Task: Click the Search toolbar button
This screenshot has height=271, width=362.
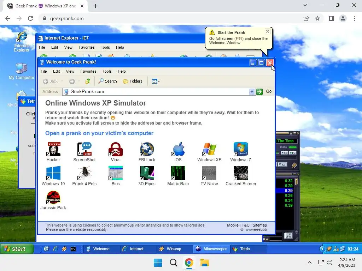Action: pyautogui.click(x=107, y=81)
